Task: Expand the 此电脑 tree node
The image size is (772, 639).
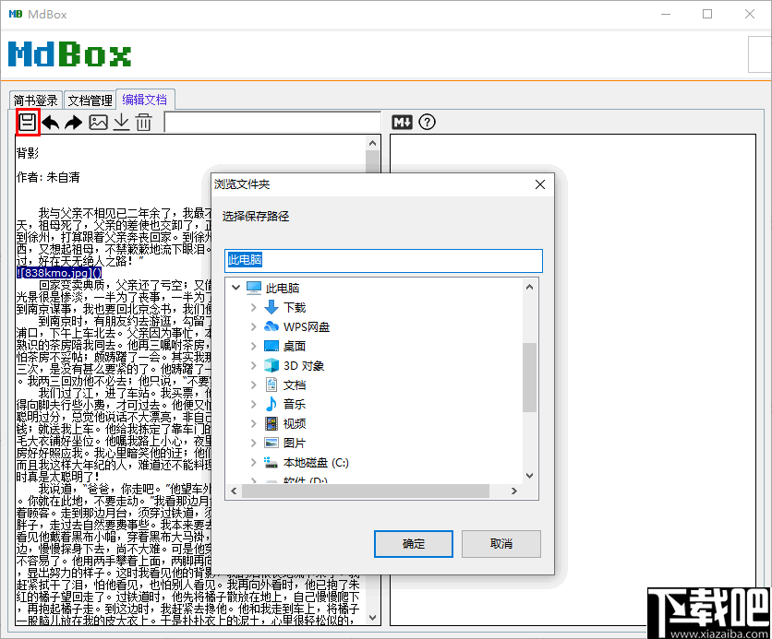Action: [x=237, y=286]
